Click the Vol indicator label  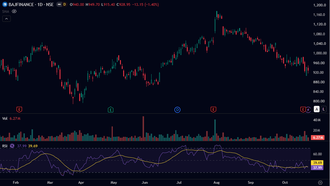click(x=5, y=119)
